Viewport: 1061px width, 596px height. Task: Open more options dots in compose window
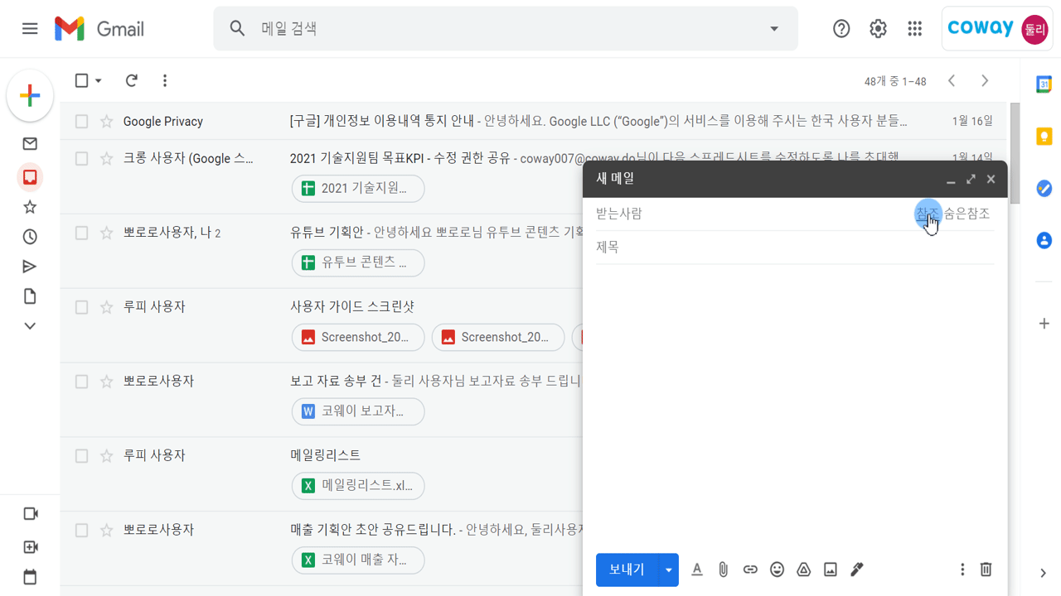click(962, 570)
